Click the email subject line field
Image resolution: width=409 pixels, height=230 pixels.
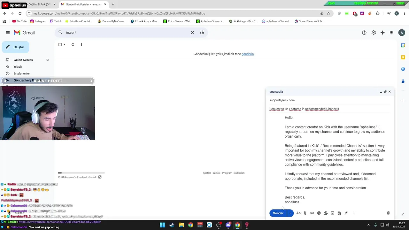(x=330, y=109)
